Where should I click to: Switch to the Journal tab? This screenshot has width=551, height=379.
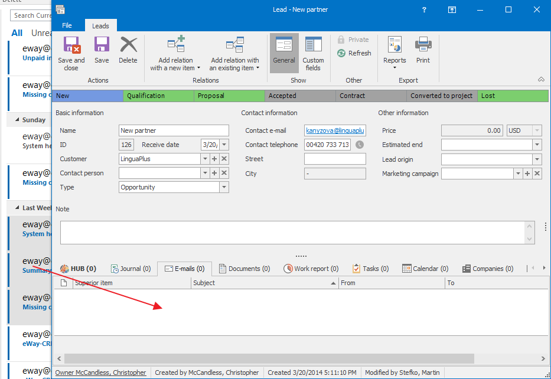click(x=131, y=269)
